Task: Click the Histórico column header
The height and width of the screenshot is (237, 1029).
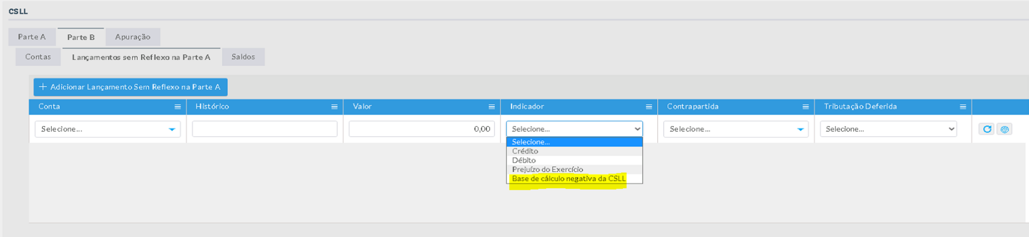Action: coord(265,107)
